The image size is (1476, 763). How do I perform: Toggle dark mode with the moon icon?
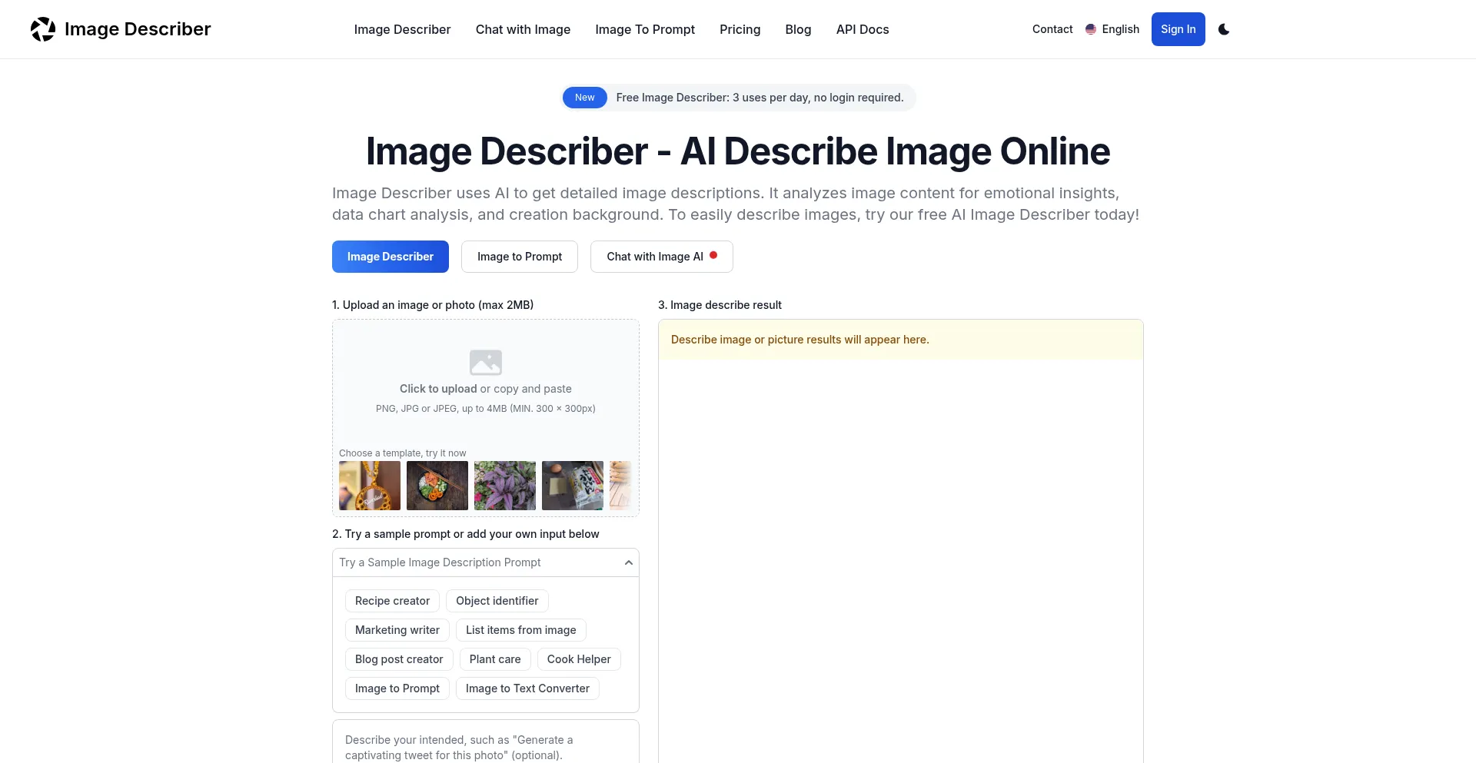click(x=1224, y=29)
